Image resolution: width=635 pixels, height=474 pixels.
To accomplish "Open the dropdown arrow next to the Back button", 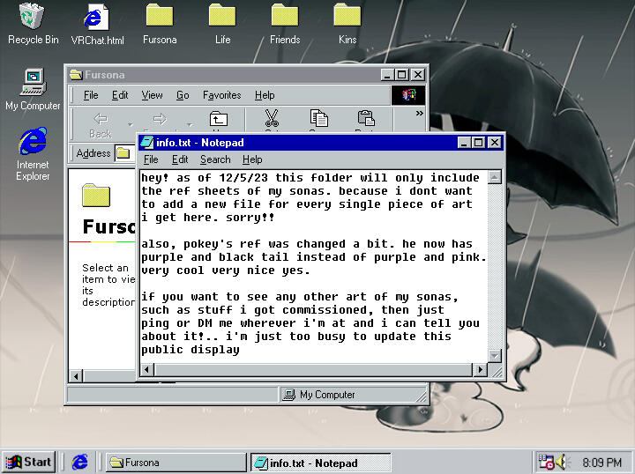I will (x=131, y=124).
